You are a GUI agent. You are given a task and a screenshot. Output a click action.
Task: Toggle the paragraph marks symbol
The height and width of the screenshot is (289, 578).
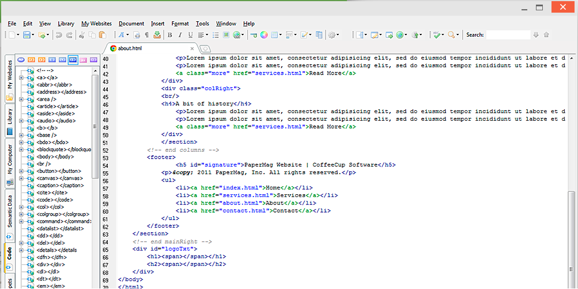(x=147, y=35)
